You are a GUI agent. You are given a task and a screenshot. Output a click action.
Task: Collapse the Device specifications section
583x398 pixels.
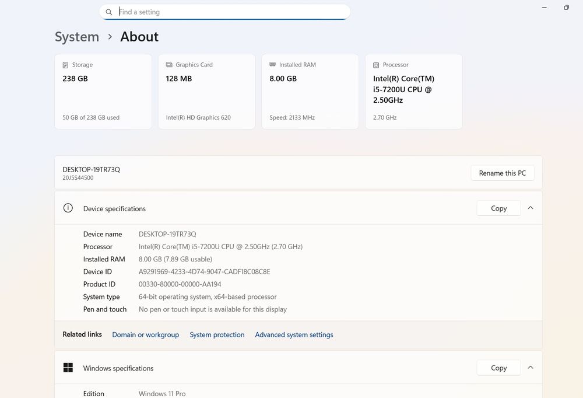531,208
